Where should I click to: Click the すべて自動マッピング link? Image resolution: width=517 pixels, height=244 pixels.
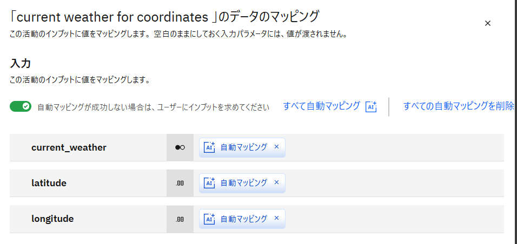pos(321,106)
